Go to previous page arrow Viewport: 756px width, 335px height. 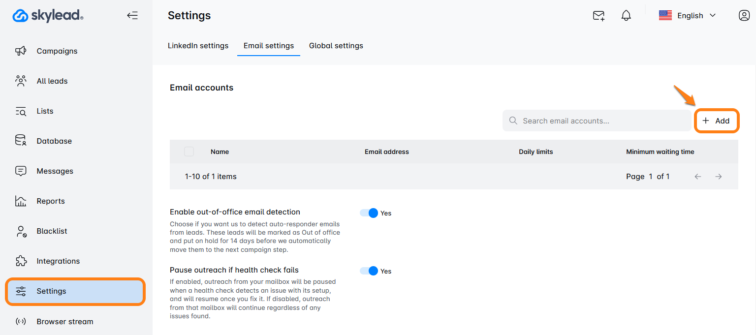click(698, 177)
